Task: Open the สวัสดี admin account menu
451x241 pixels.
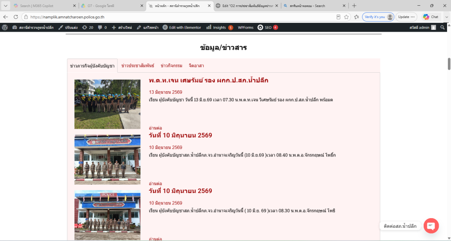Action: coord(422,27)
